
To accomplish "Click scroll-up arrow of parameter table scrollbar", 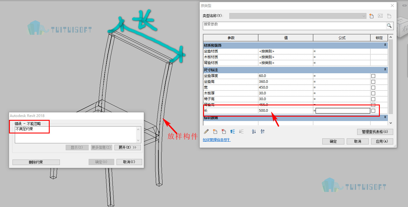I will pos(391,37).
